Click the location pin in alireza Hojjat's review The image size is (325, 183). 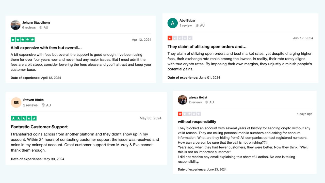pyautogui.click(x=207, y=102)
